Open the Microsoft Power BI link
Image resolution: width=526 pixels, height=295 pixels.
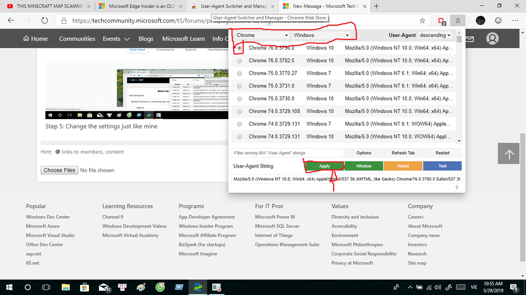pos(275,217)
